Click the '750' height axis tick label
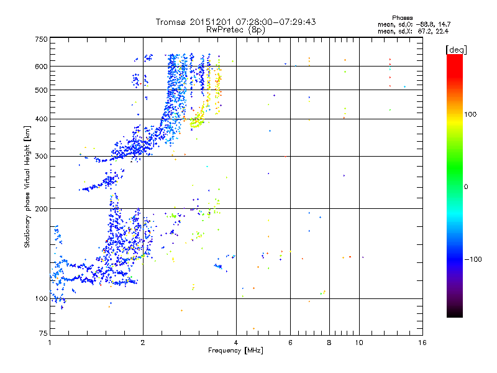The width and height of the screenshot is (497, 373). tap(41, 39)
